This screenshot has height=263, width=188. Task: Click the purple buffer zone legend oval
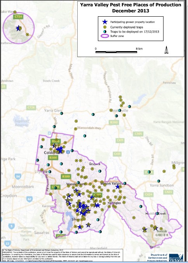point(105,36)
